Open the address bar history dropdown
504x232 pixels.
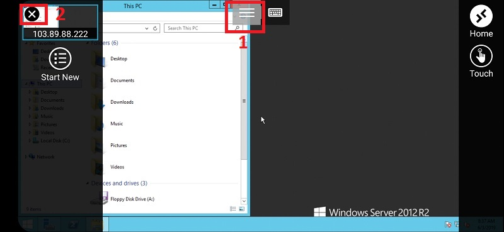pyautogui.click(x=147, y=28)
